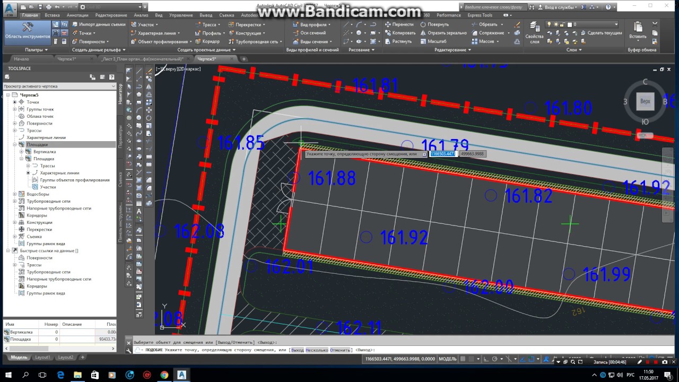Click the layer 0 white color swatch

tap(569, 24)
